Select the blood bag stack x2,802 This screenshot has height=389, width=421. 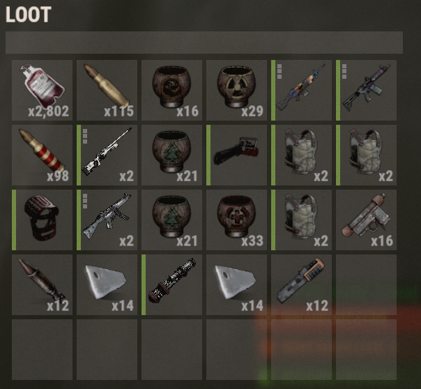click(42, 90)
